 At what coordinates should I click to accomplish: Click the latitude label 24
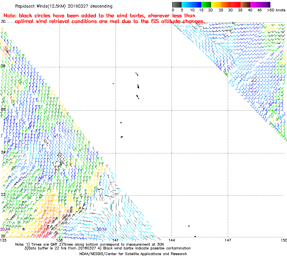pyautogui.click(x=3, y=152)
